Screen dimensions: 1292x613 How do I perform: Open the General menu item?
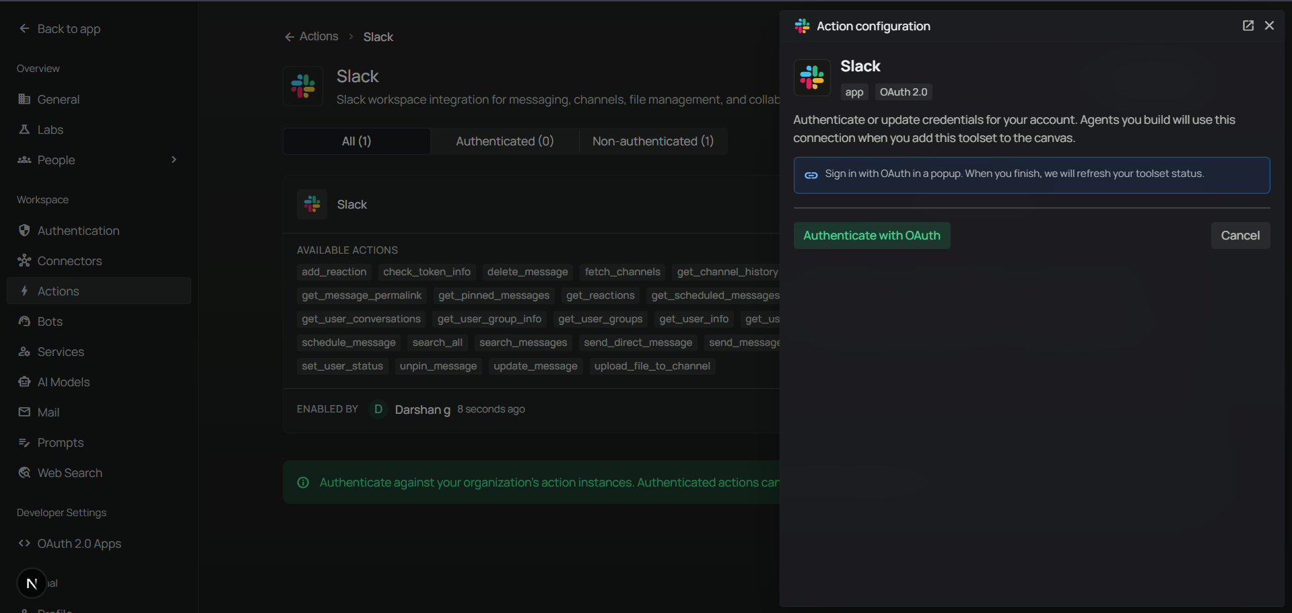pos(99,99)
